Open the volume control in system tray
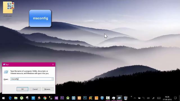This screenshot has height=101, width=180. [148, 98]
